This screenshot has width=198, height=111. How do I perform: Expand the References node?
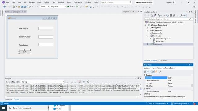pyautogui.click(x=148, y=31)
